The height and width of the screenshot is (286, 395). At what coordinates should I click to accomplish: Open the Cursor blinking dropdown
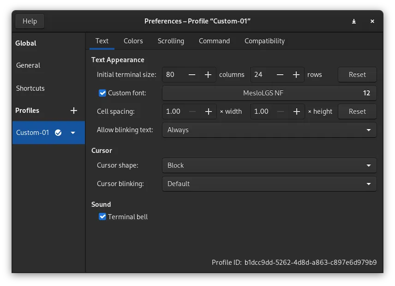click(x=269, y=184)
